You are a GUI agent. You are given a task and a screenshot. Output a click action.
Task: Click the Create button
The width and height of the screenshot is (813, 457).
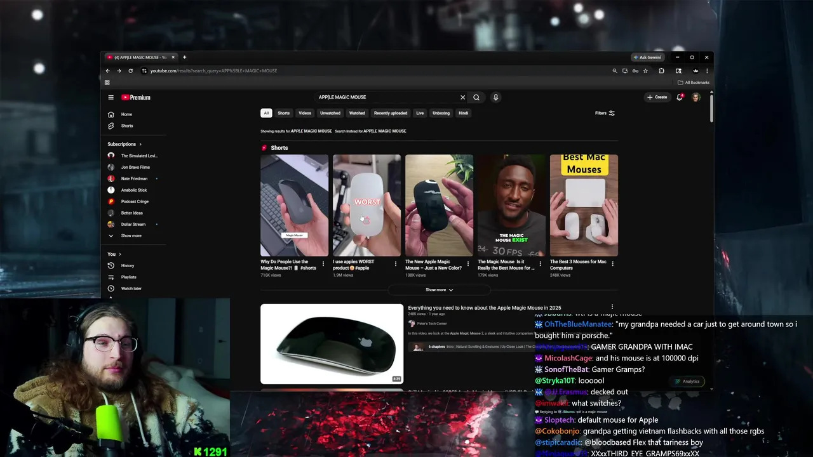[x=657, y=97]
